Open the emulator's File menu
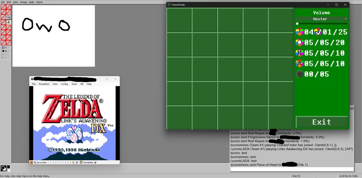The height and width of the screenshot is (178, 362). pos(34,84)
